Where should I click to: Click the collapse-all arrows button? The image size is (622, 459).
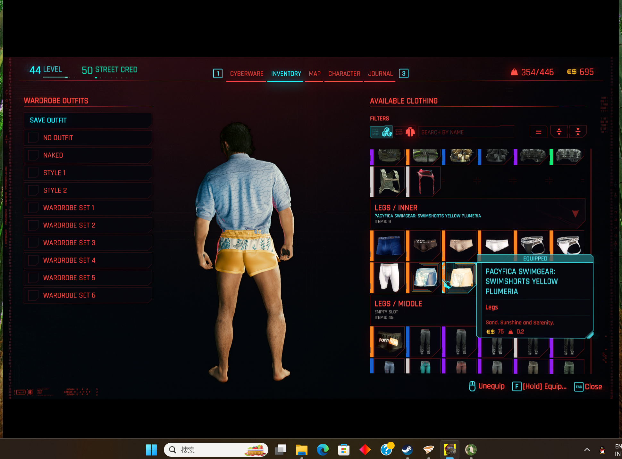(578, 132)
